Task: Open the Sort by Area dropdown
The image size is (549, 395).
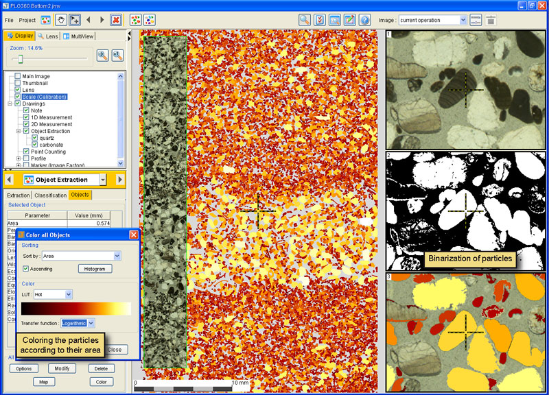Action: [81, 256]
